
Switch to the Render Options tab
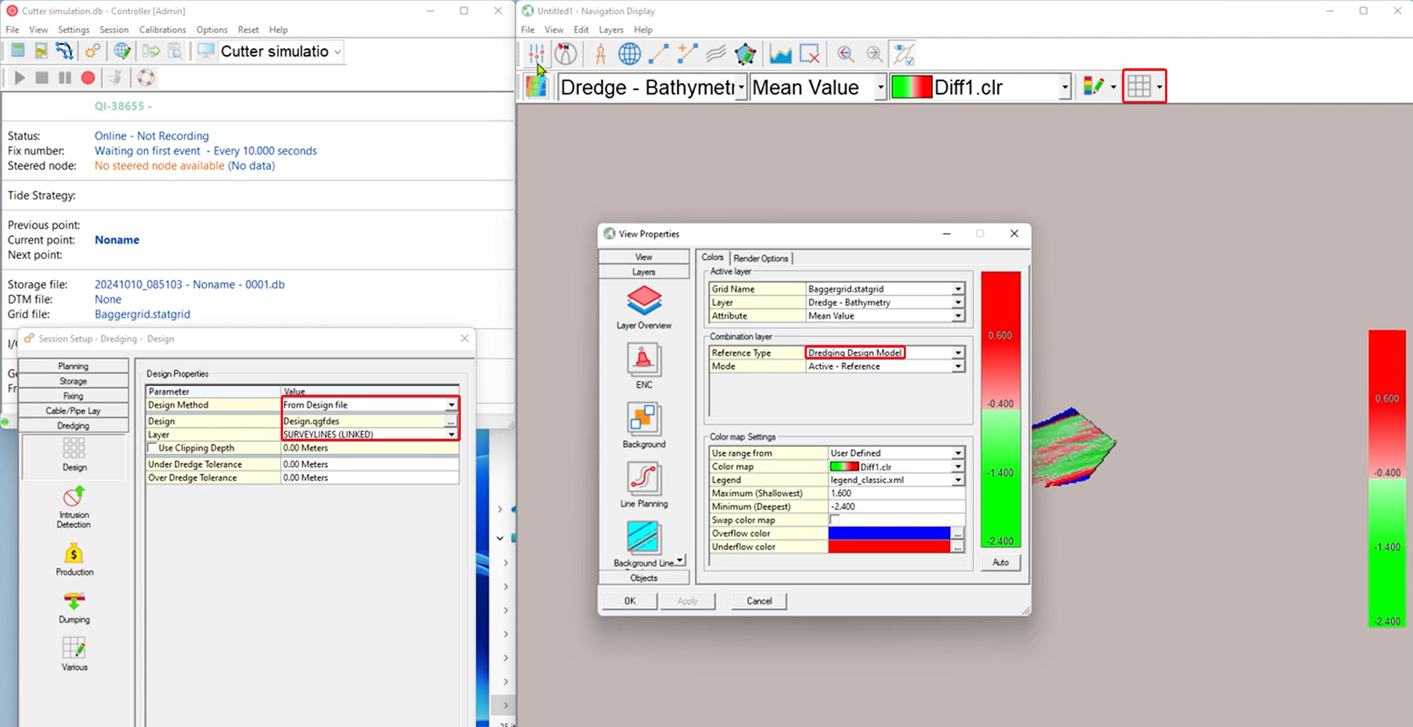(x=760, y=258)
